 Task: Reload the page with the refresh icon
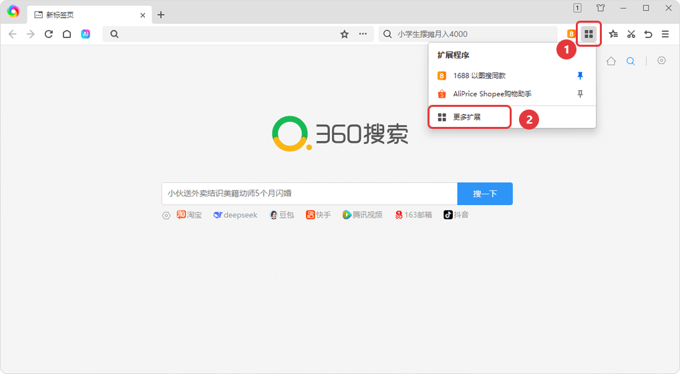coord(49,34)
